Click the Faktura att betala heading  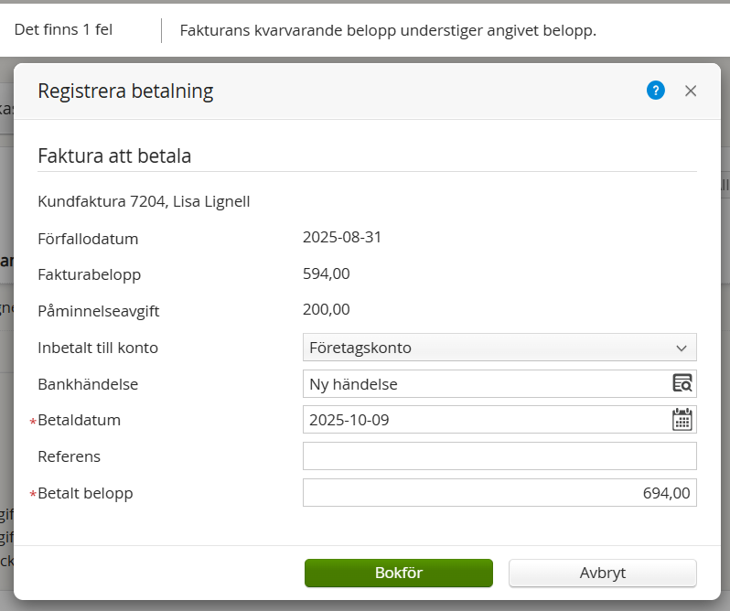point(114,155)
